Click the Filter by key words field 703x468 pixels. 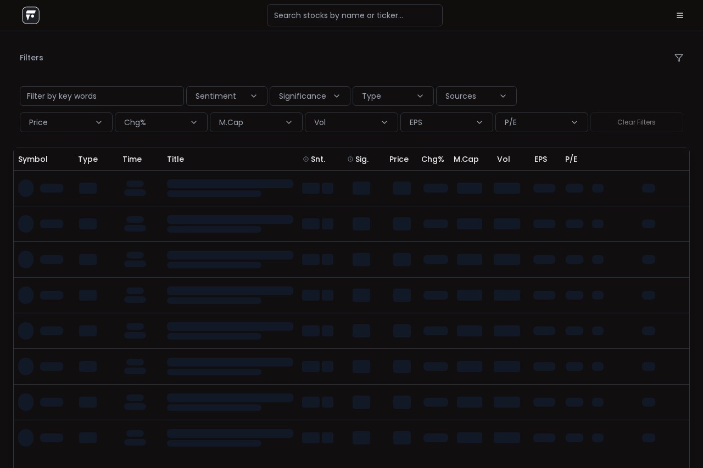(102, 96)
